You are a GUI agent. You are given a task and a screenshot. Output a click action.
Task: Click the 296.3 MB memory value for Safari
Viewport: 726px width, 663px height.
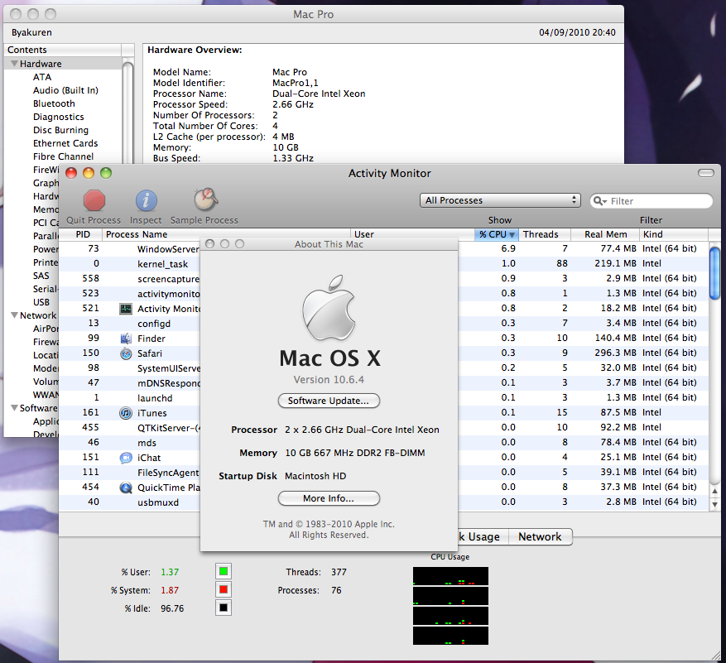[615, 353]
